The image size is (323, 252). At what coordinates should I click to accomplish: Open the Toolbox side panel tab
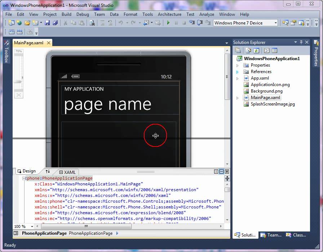coord(6,51)
